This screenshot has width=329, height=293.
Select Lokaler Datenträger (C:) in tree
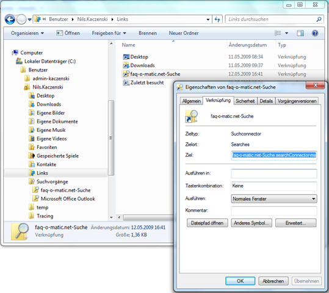(x=46, y=61)
